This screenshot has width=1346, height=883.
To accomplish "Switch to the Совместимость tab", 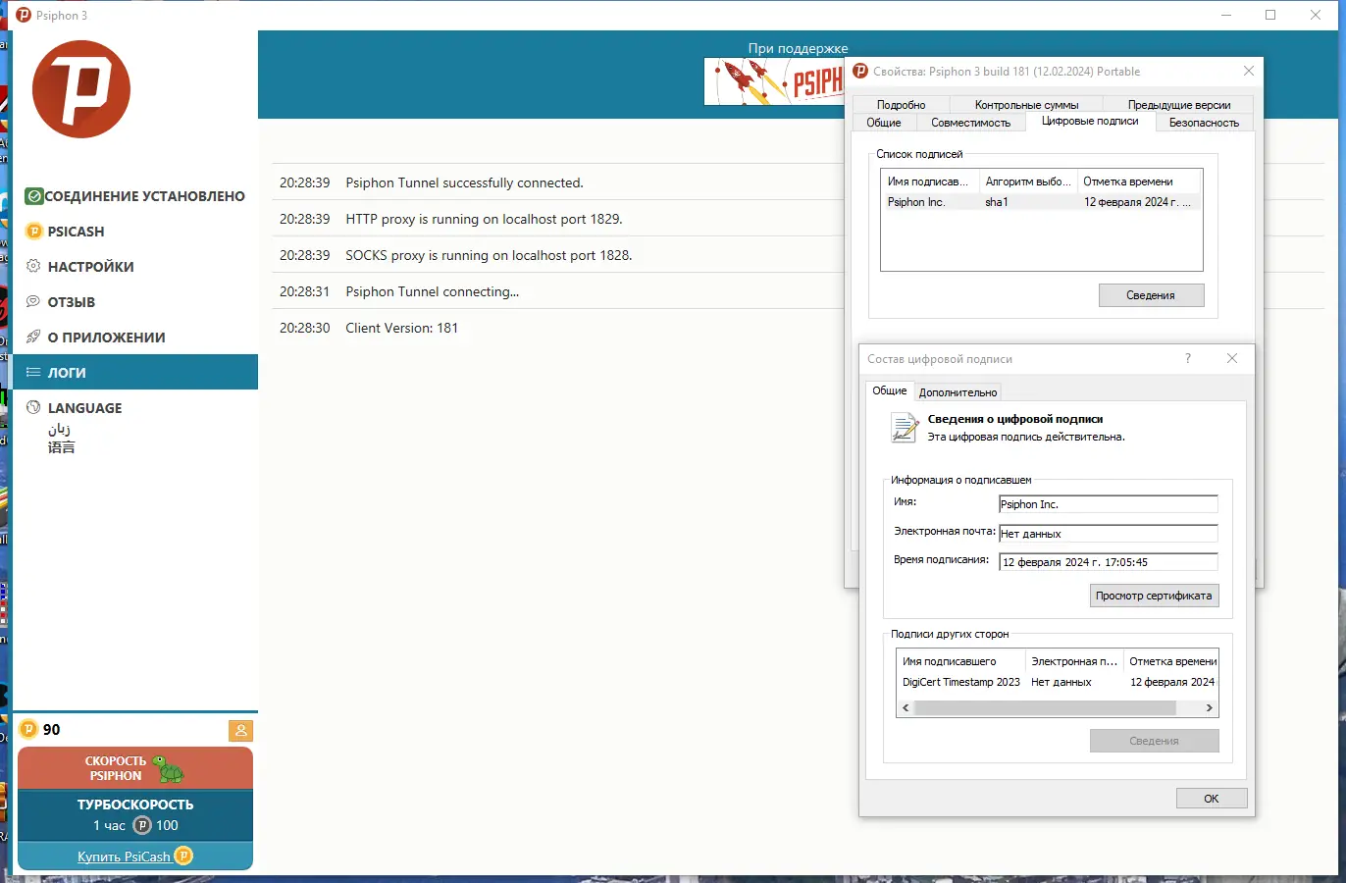I will 970,123.
